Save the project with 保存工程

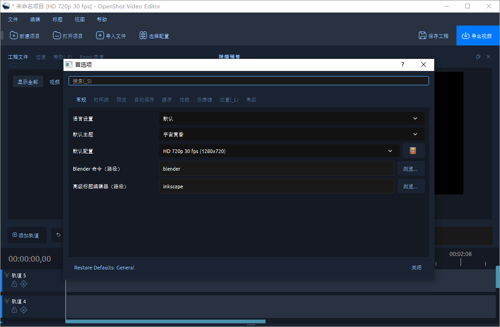pos(434,35)
